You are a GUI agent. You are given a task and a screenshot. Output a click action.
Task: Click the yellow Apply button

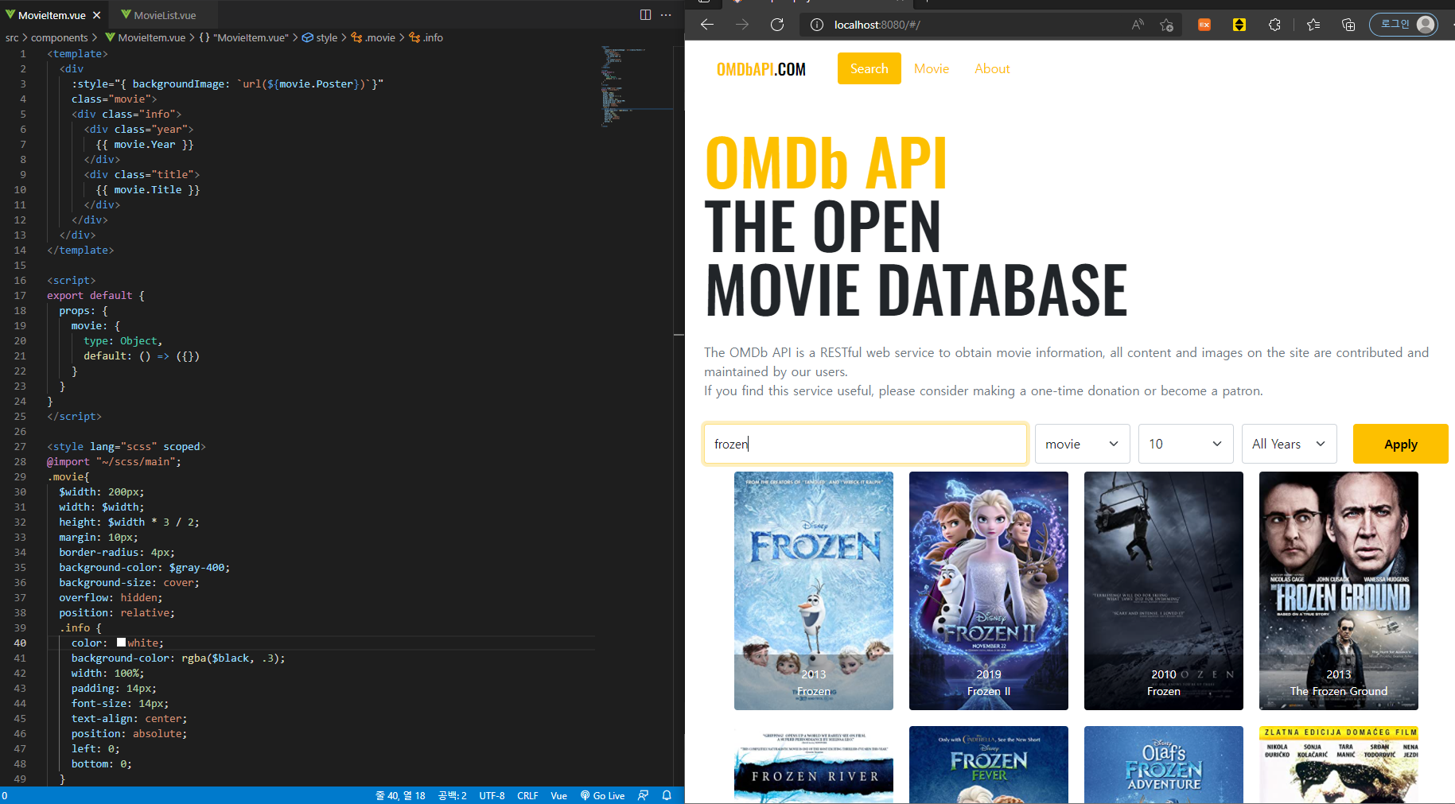click(1400, 444)
